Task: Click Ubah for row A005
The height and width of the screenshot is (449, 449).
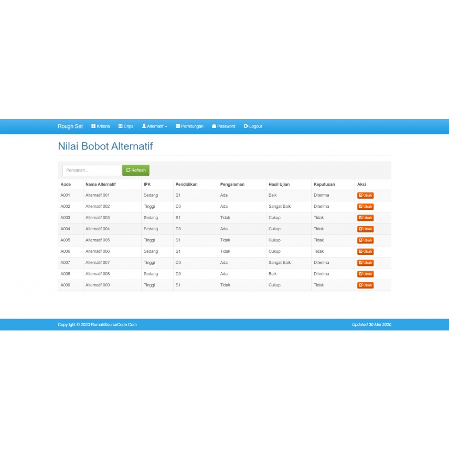Action: coord(366,240)
